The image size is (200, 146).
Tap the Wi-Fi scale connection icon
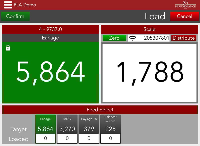(x=133, y=38)
